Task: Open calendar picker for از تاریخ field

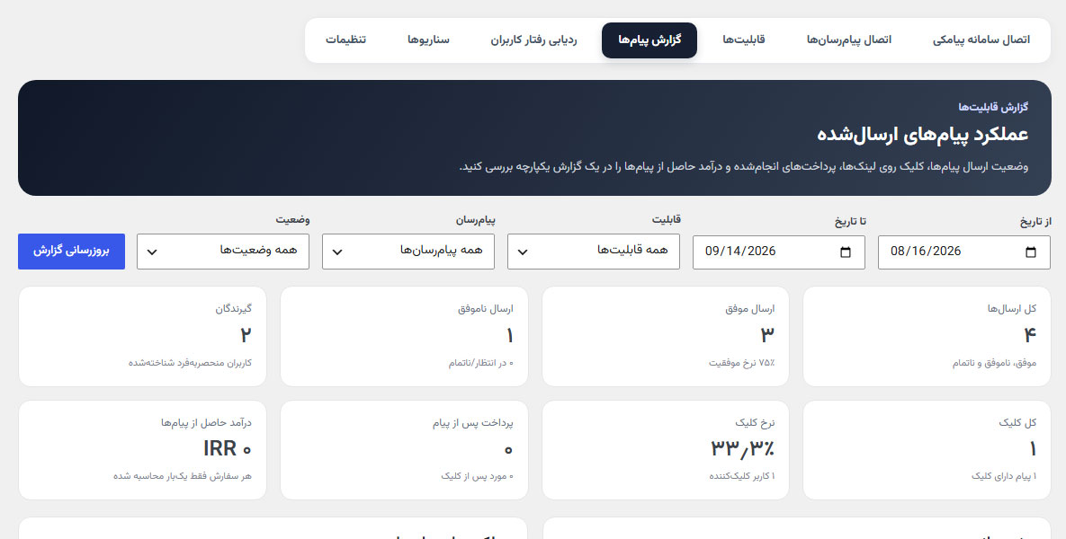Action: click(1031, 252)
